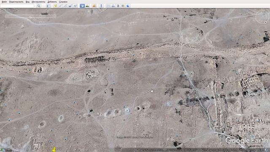Click the magnifier search button
This screenshot has height=152, width=270.
coord(38,6)
